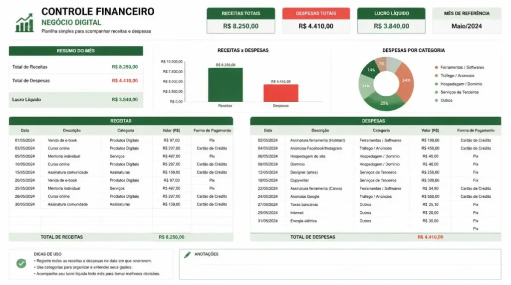Select the 30/05/2024 date cell
This screenshot has height=285, width=511.
pyautogui.click(x=25, y=205)
